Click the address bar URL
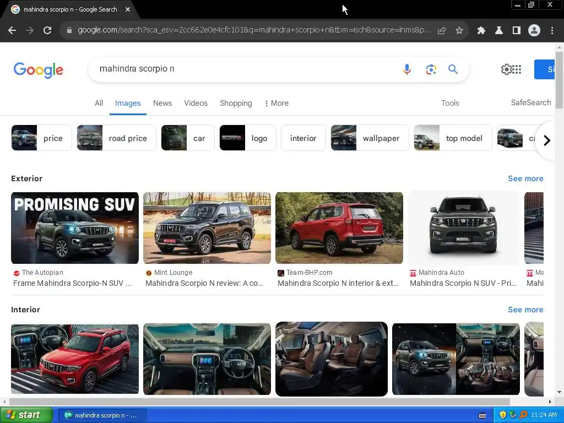Image resolution: width=564 pixels, height=423 pixels. click(x=254, y=30)
